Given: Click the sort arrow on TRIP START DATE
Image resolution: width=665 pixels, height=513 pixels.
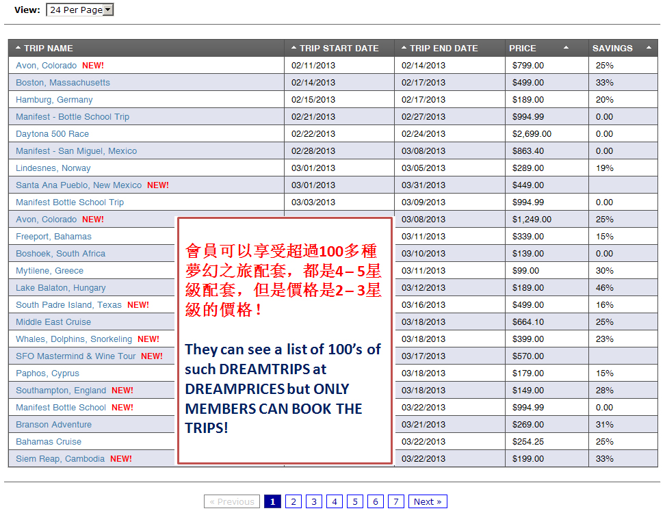Looking at the screenshot, I should click(294, 48).
